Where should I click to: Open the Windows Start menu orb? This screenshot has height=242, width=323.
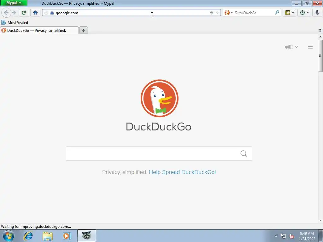(9, 236)
